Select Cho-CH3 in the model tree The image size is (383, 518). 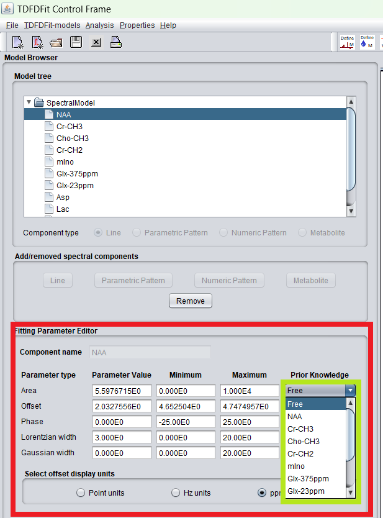point(72,138)
